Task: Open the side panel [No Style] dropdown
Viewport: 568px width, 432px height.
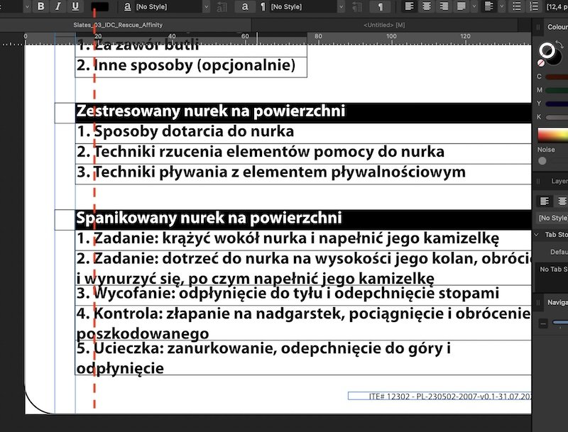Action: pos(552,218)
